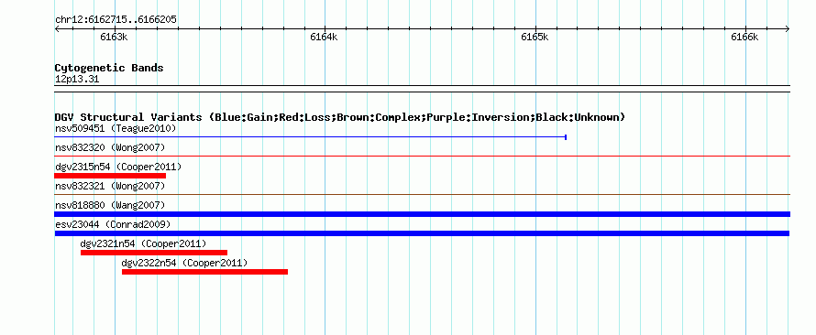Click the right arrowhead of the ruler
816x335 pixels.
click(788, 29)
